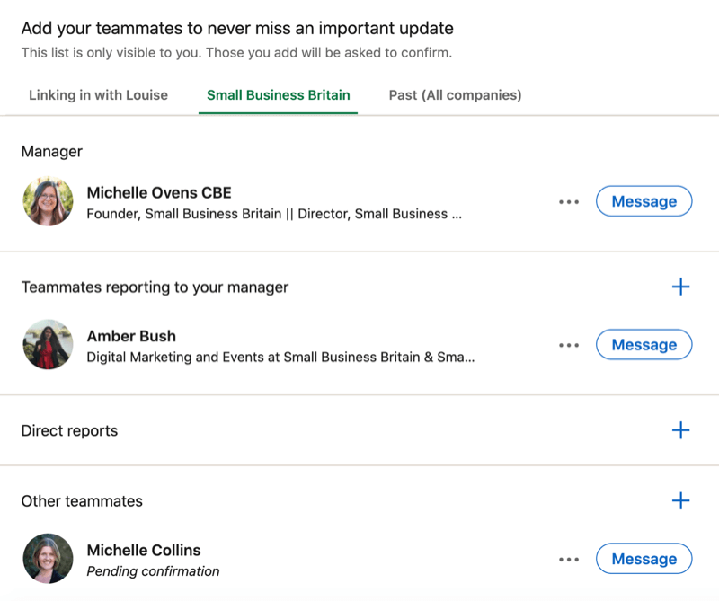719x601 pixels.
Task: Message Amber Bush
Action: [644, 345]
